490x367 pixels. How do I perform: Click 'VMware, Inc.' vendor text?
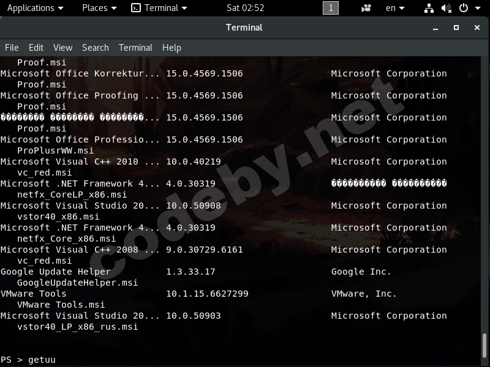pyautogui.click(x=364, y=294)
